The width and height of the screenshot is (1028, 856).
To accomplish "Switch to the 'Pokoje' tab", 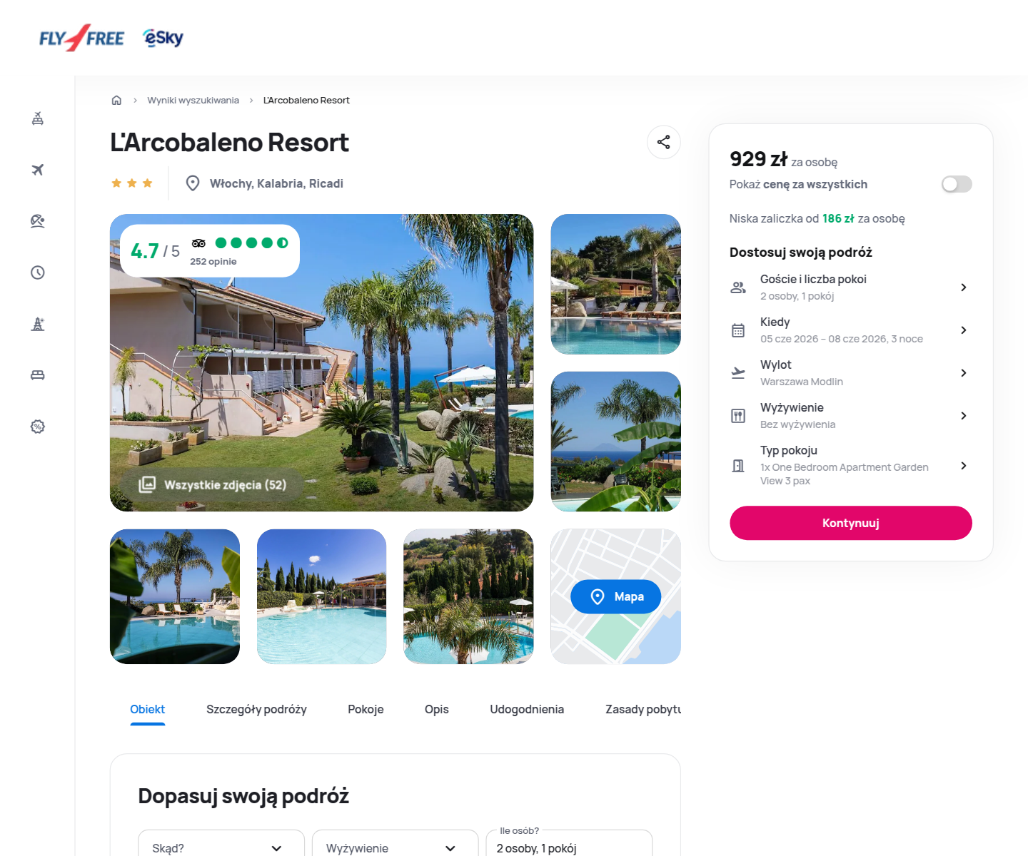I will coord(366,710).
